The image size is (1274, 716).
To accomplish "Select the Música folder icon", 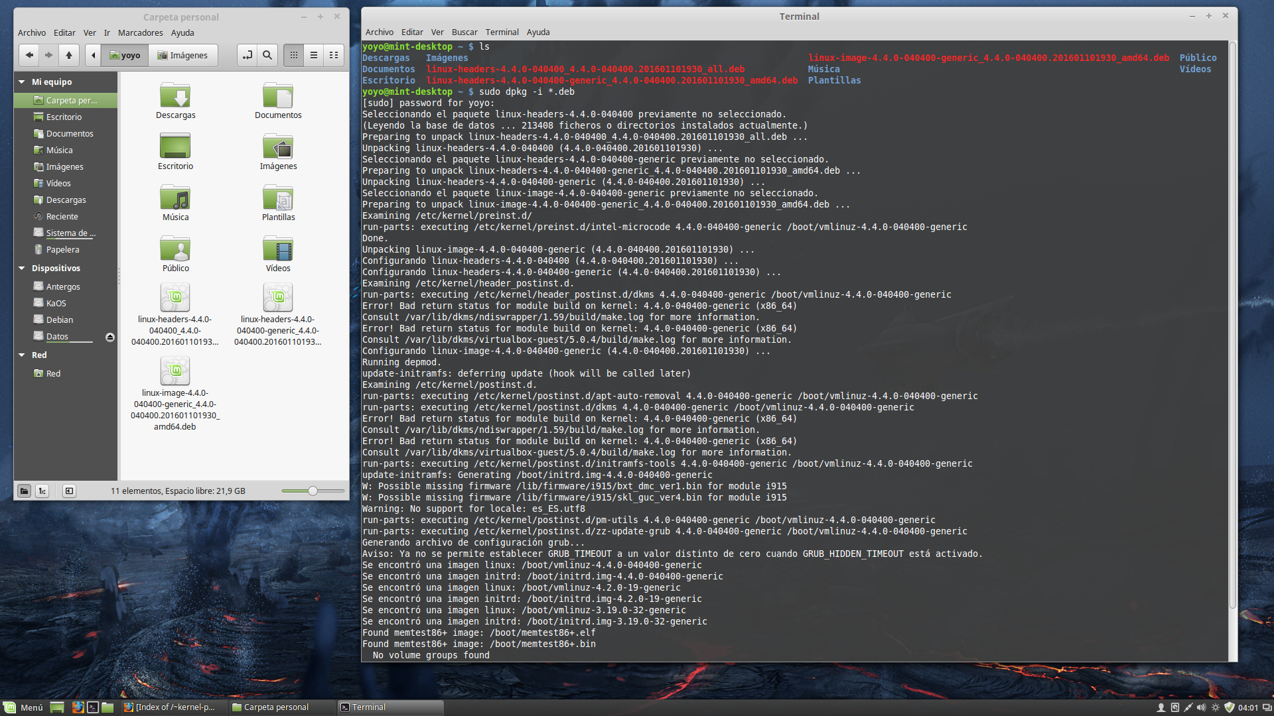I will tap(175, 198).
